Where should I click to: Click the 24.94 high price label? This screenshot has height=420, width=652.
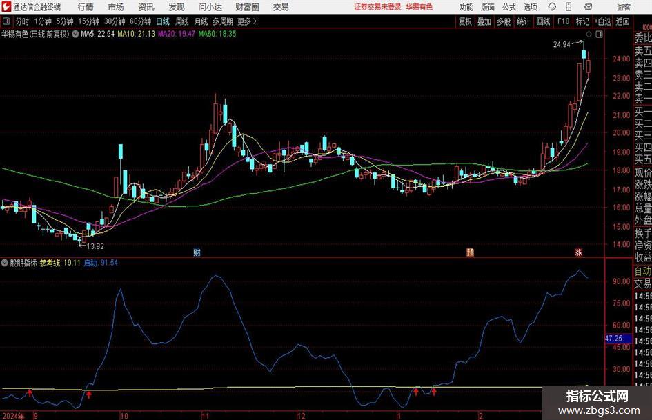(562, 45)
